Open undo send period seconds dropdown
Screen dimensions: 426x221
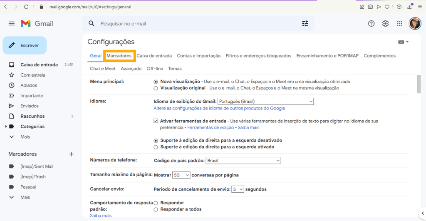(x=238, y=189)
